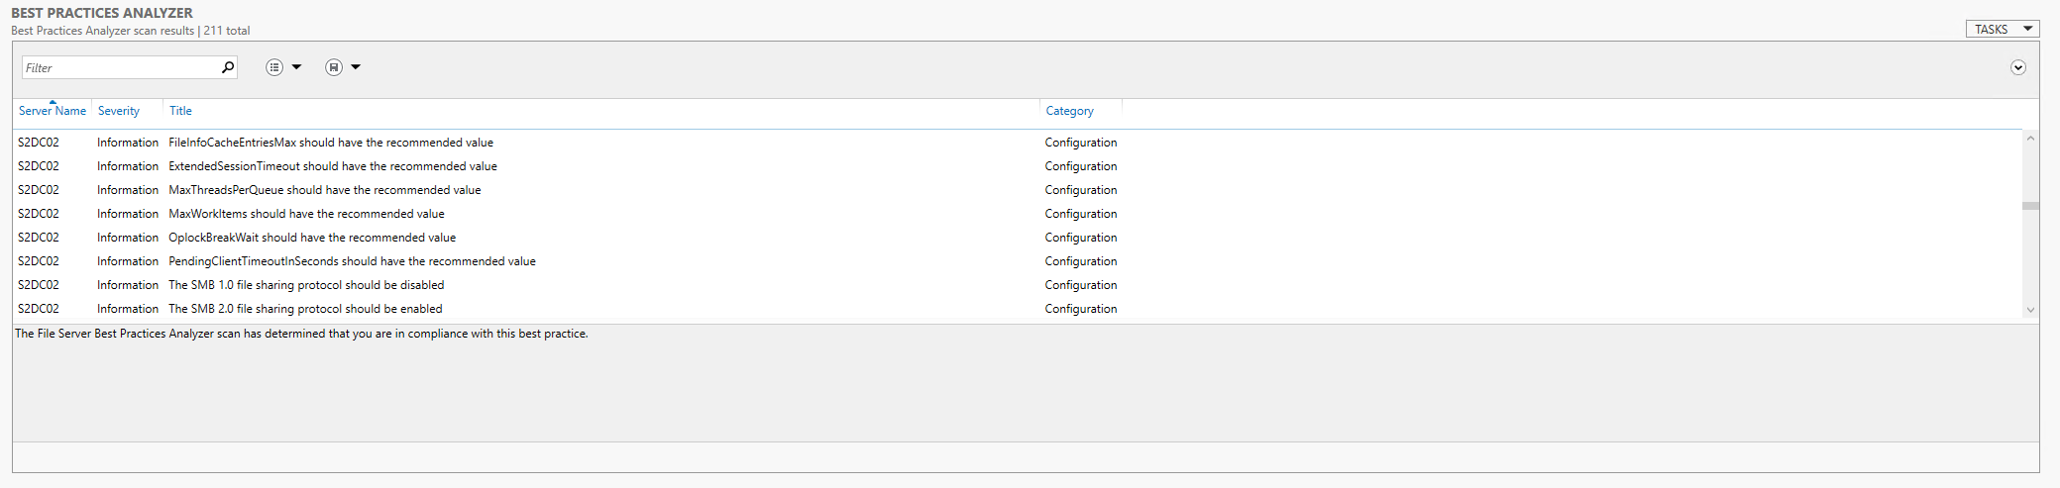The width and height of the screenshot is (2060, 488).
Task: Select the FileInfoCacheEntriesMax result row
Action: (331, 143)
